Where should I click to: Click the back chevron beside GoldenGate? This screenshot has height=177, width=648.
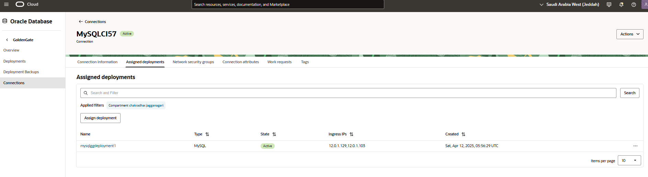(x=7, y=40)
